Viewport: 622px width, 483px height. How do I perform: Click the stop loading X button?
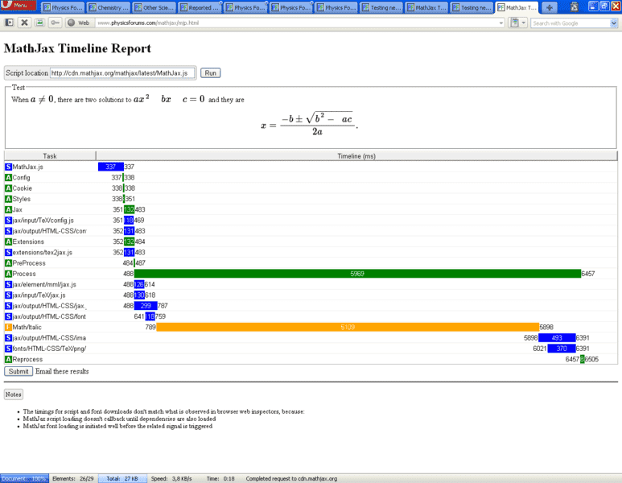(x=25, y=23)
